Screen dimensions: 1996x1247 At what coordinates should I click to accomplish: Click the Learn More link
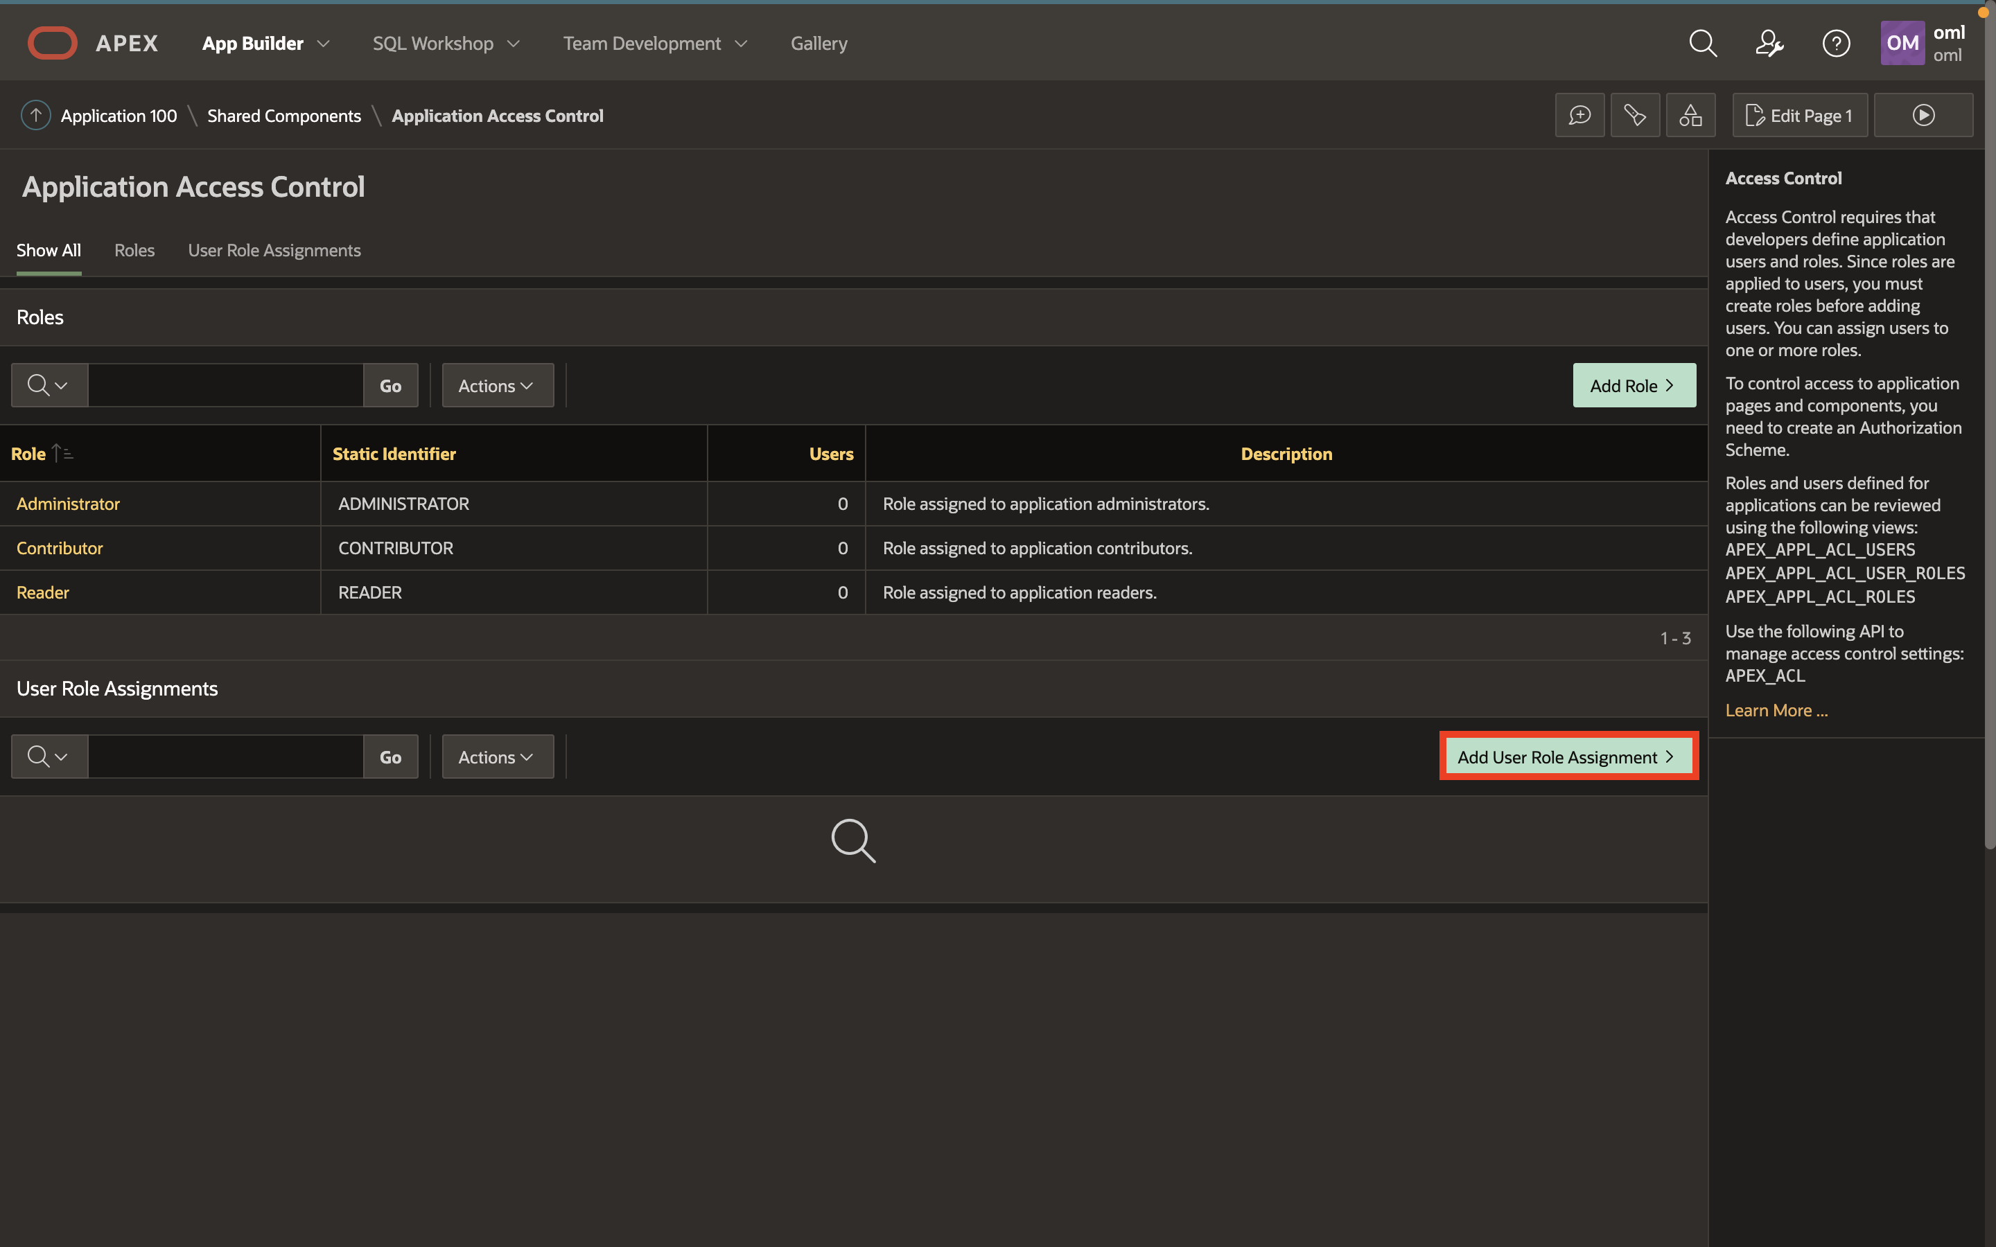point(1776,711)
